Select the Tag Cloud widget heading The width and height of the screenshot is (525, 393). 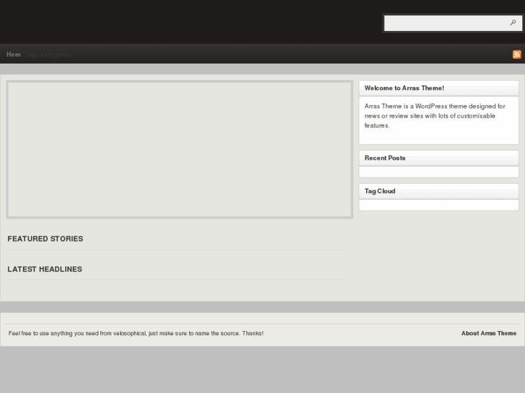pos(380,191)
